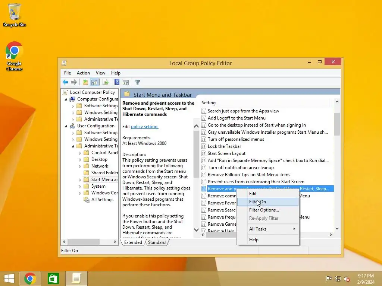382x286 pixels.
Task: Choose Filter Options in the context menu
Action: click(268, 210)
